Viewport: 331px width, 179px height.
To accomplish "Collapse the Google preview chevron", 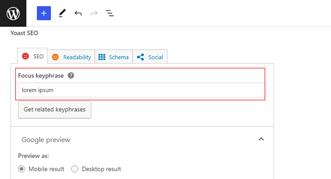I will tap(261, 139).
